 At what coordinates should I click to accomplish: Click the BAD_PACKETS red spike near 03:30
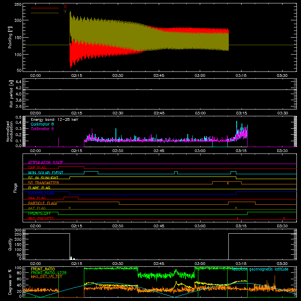(x=284, y=218)
